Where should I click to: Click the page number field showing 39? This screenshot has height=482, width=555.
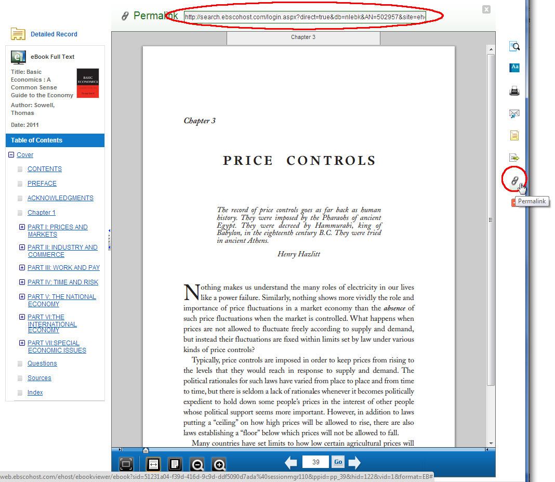point(316,462)
